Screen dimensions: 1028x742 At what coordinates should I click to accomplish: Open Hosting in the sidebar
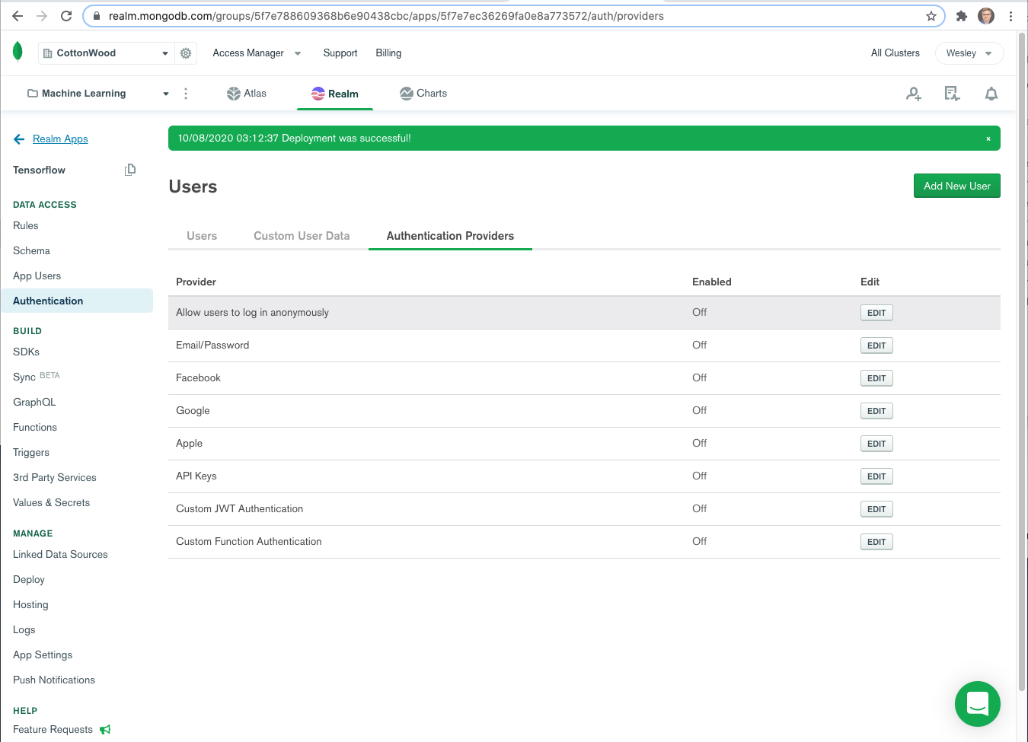coord(30,605)
